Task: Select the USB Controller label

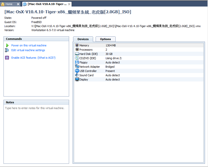Action: [x=88, y=71]
